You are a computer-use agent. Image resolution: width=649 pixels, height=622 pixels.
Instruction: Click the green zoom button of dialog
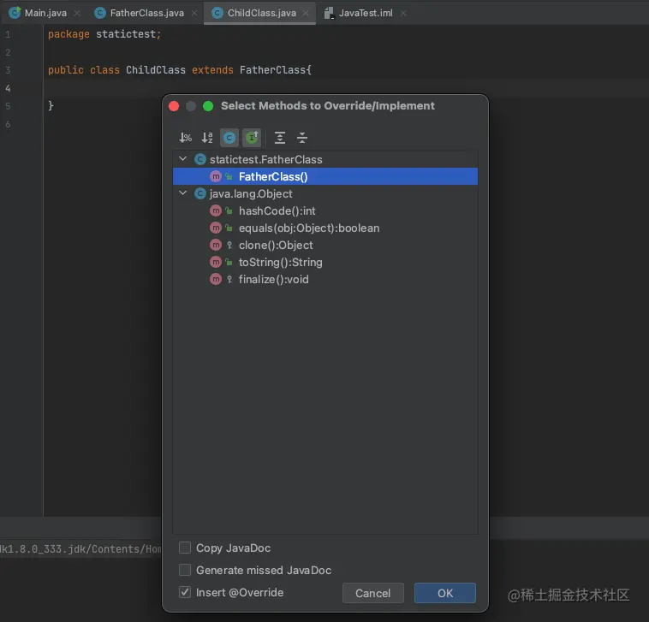click(208, 106)
